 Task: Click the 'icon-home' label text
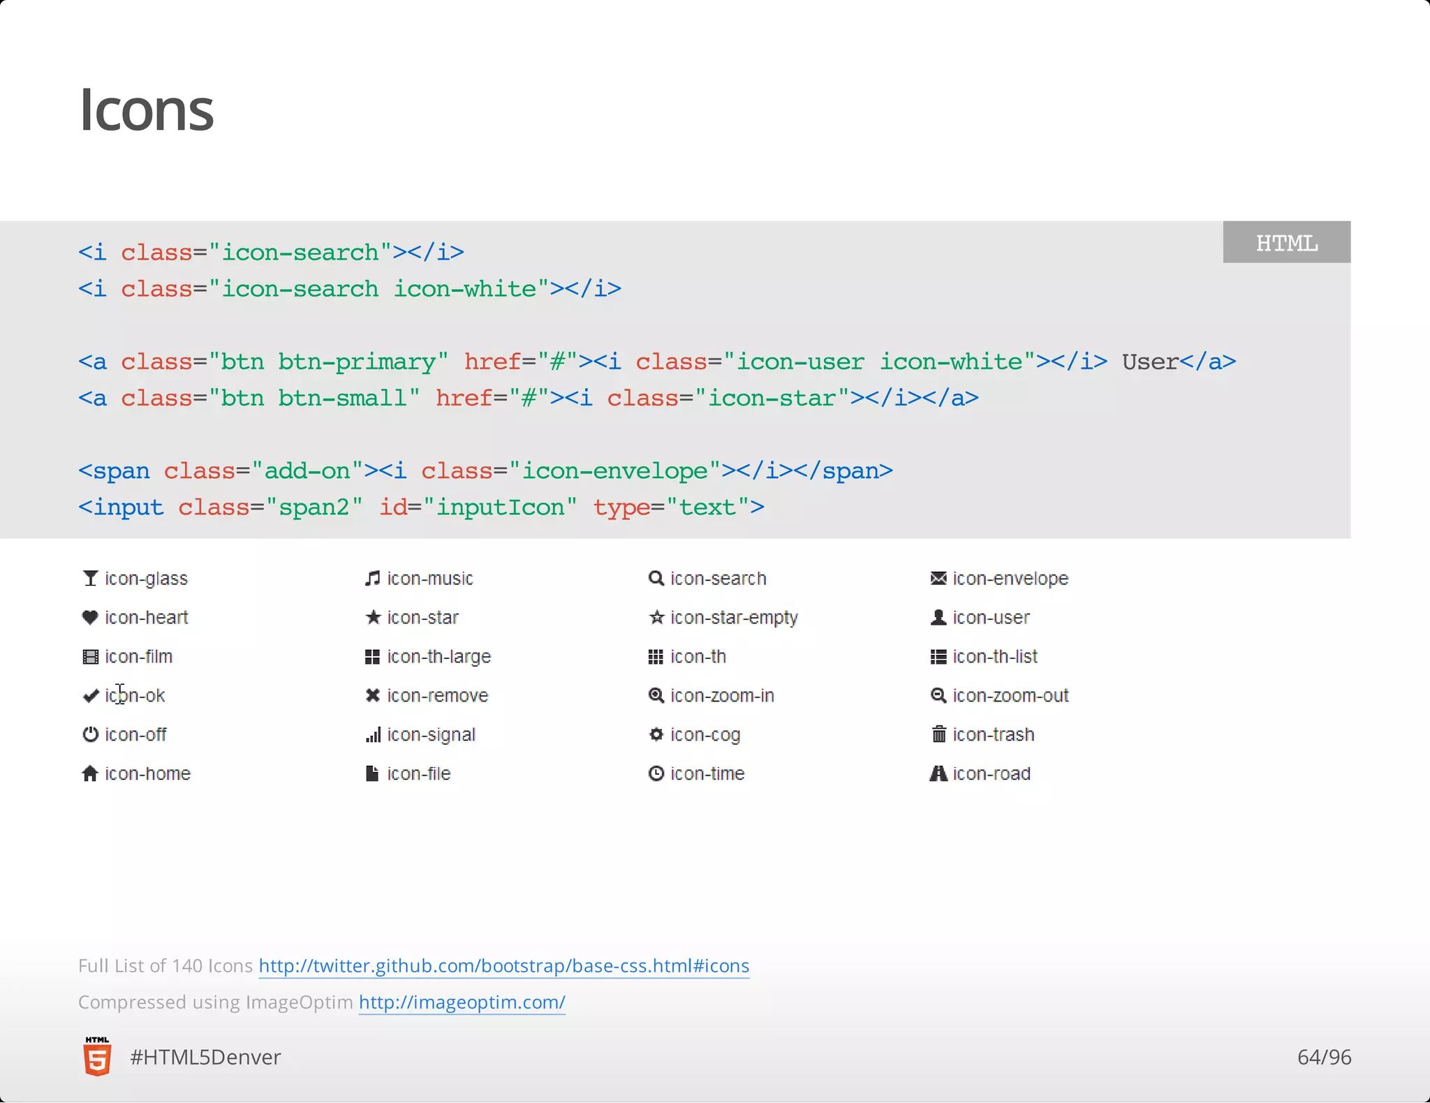147,773
